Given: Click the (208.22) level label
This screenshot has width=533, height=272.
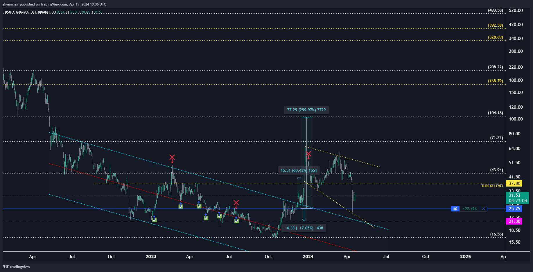Looking at the screenshot, I should click(x=496, y=67).
